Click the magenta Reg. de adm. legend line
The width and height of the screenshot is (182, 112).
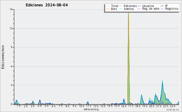coord(139,9)
